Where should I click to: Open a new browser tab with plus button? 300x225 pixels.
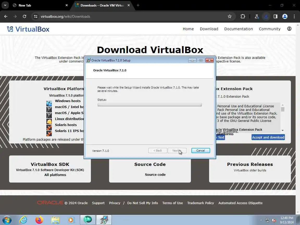pyautogui.click(x=138, y=5)
